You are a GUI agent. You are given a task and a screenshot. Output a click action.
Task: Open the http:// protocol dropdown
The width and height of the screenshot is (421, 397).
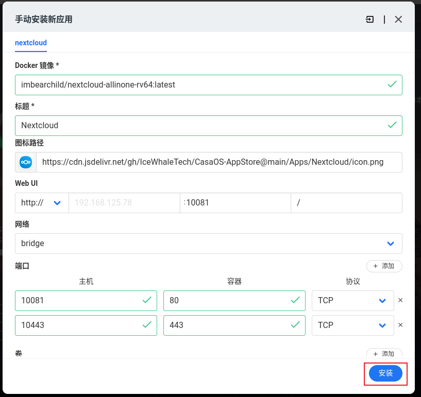coord(42,203)
